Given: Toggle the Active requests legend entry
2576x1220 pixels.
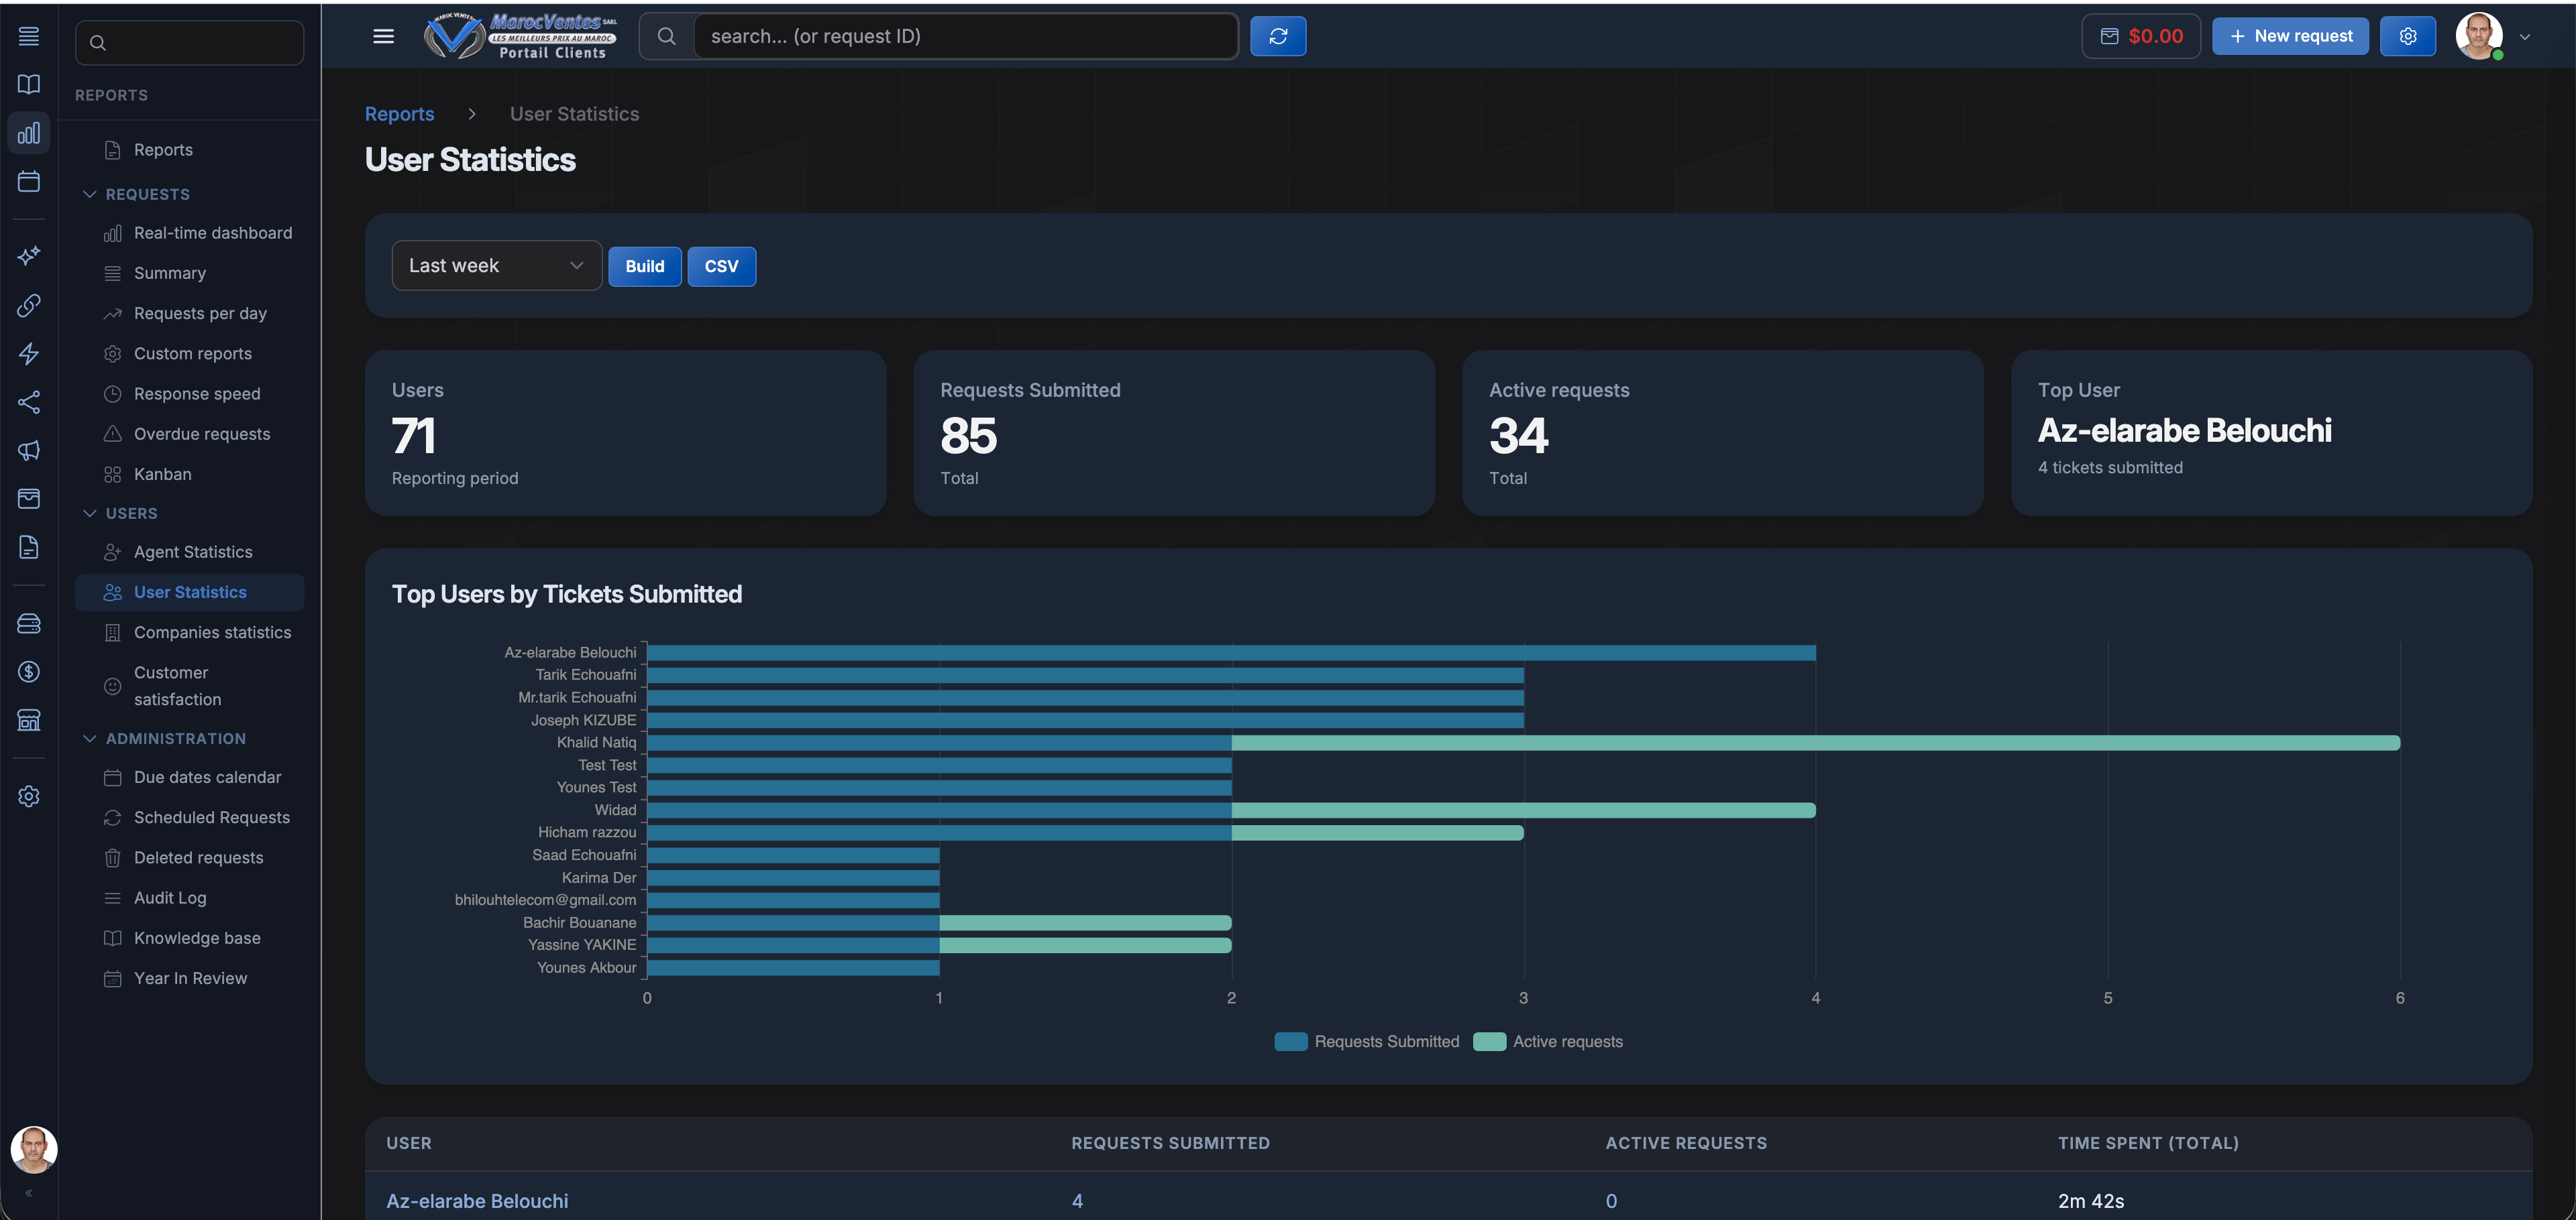Looking at the screenshot, I should point(1548,1041).
